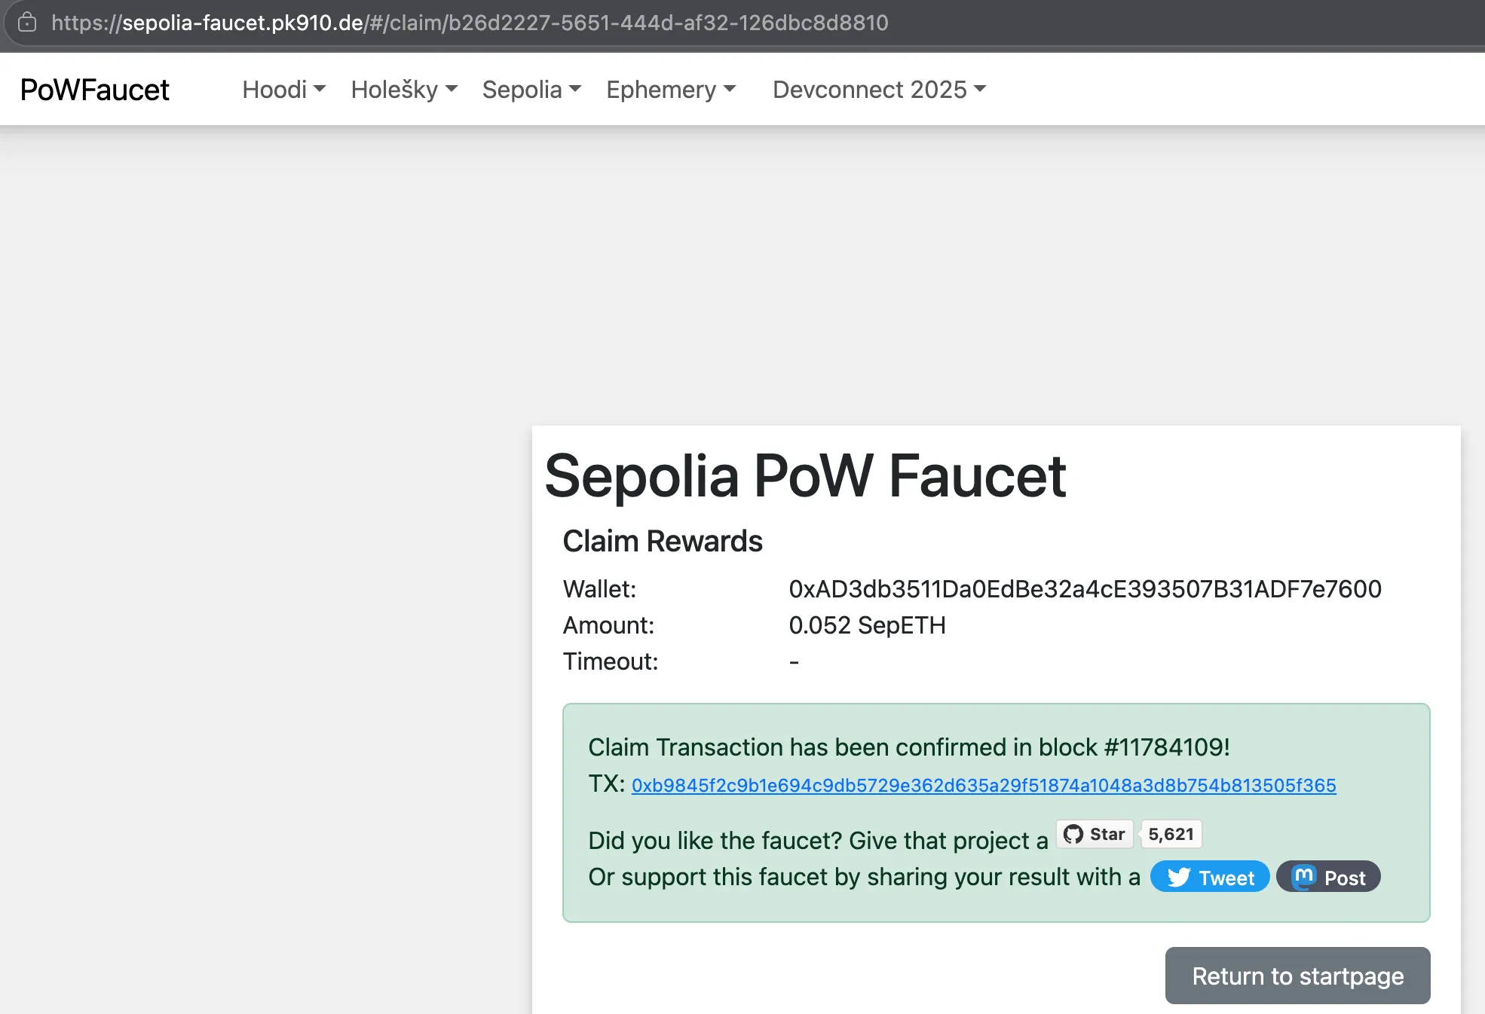
Task: Click the Amount label
Action: [608, 625]
